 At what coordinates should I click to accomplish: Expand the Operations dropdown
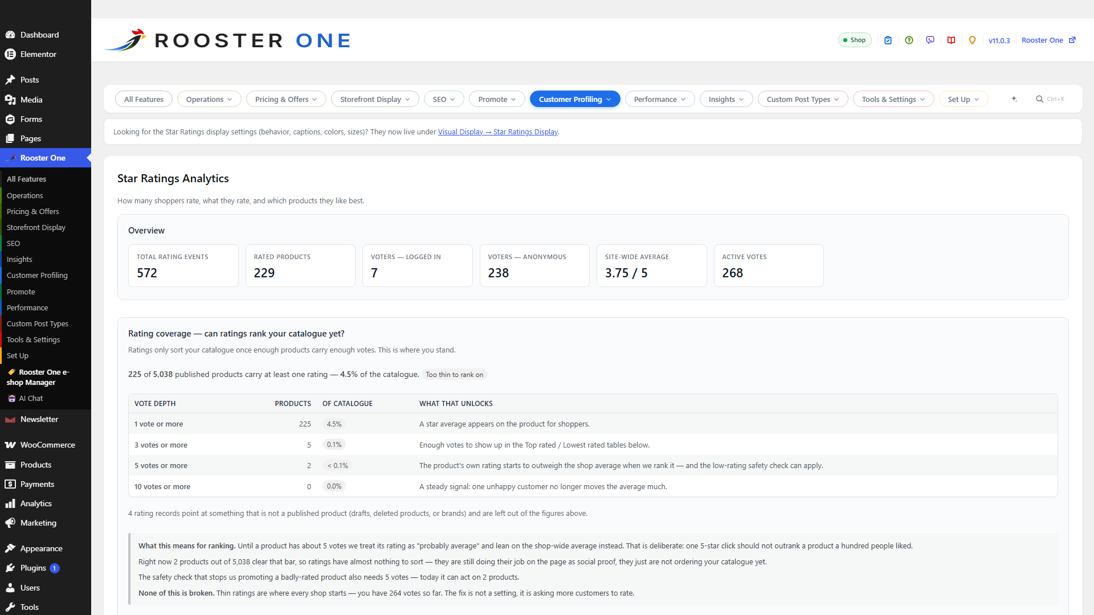[209, 99]
